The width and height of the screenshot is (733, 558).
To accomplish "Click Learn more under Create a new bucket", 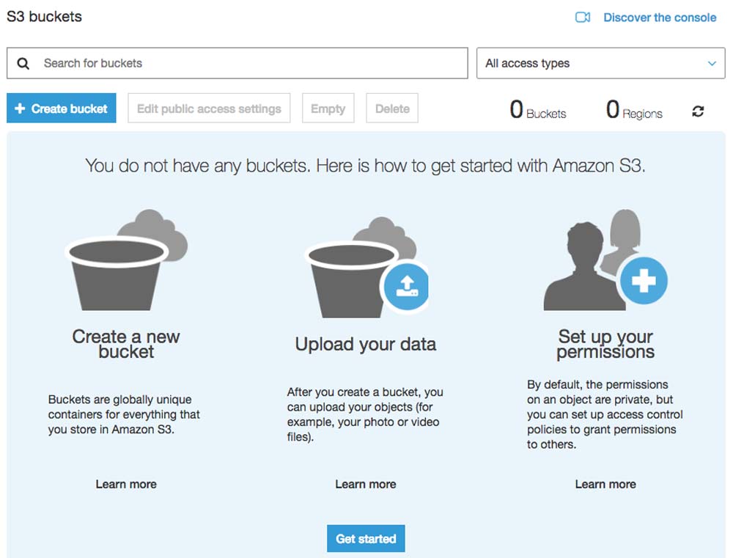I will (126, 484).
